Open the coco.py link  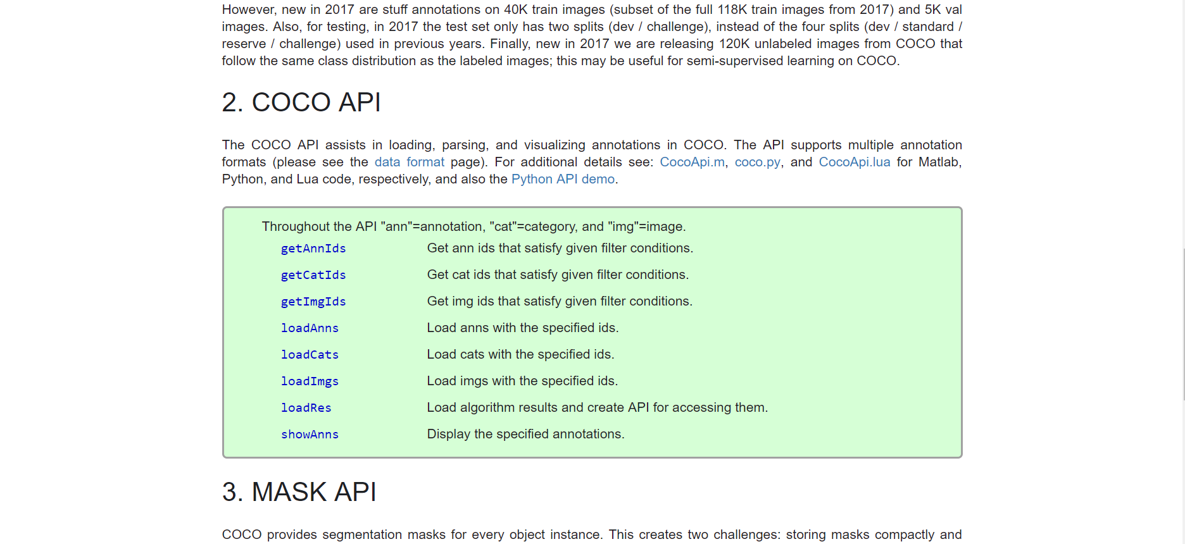point(757,162)
